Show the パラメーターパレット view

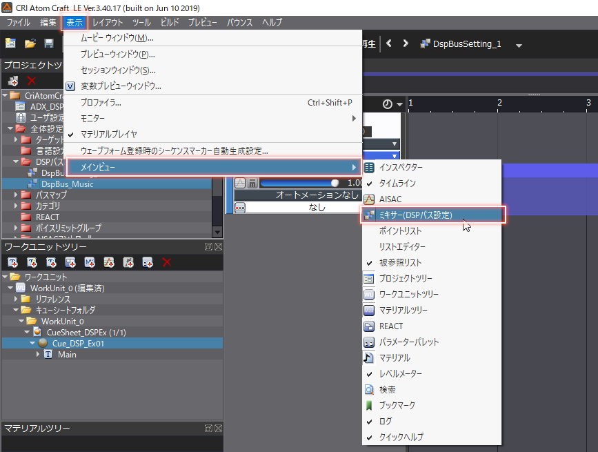tap(431, 342)
